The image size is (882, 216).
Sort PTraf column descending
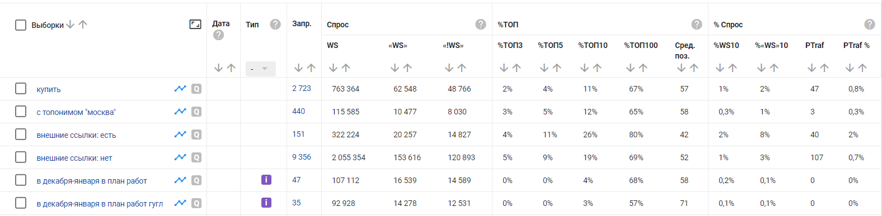click(x=811, y=68)
